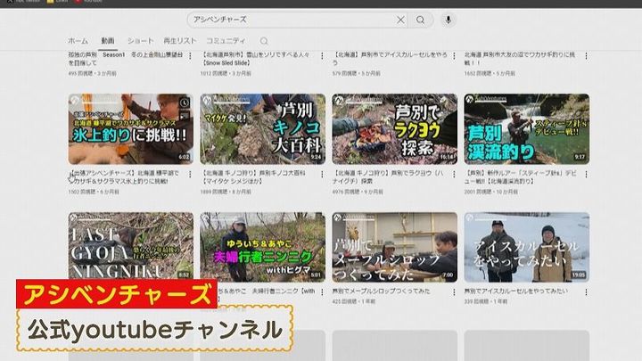Screen dimensions: 642x361
Task: Open options menu for ワカサギ釣り video in top row
Action: pos(586,55)
